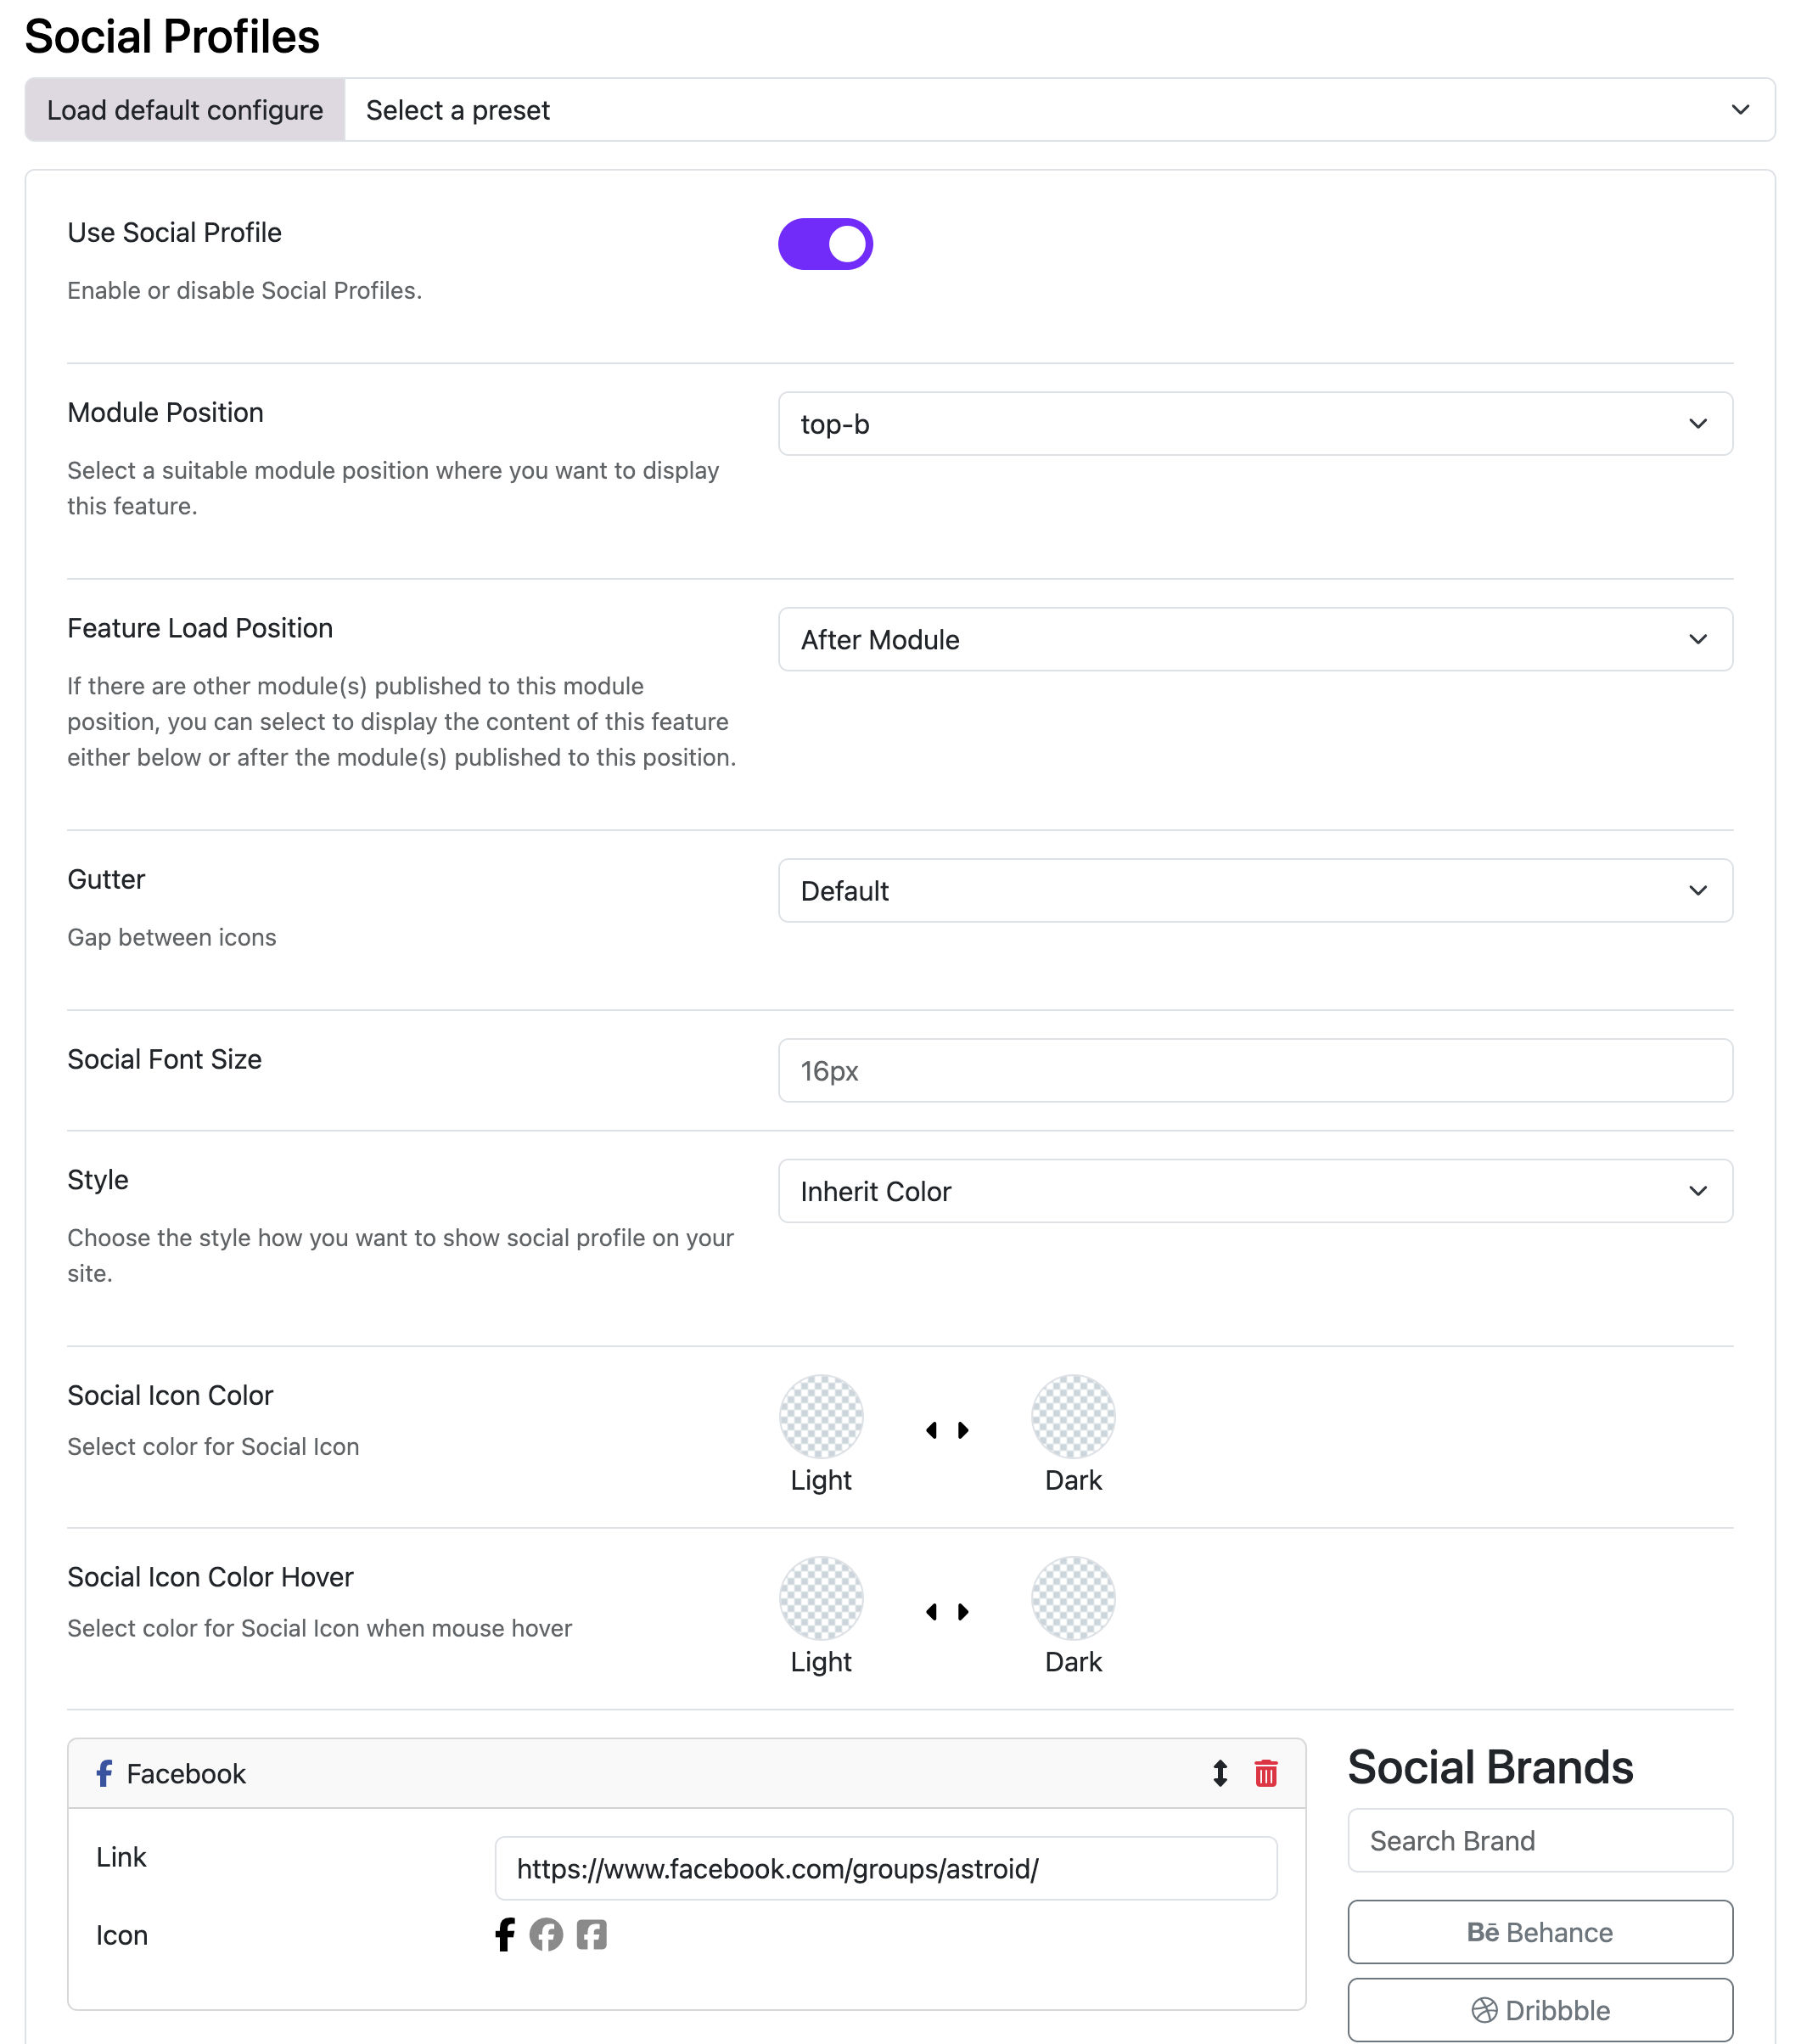1801x2044 pixels.
Task: Click the Social Icon Color swap arrows
Action: [947, 1430]
